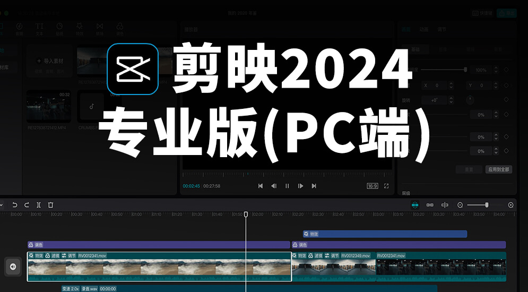The height and width of the screenshot is (292, 528).
Task: Jump to next clip in player
Action: tap(314, 186)
